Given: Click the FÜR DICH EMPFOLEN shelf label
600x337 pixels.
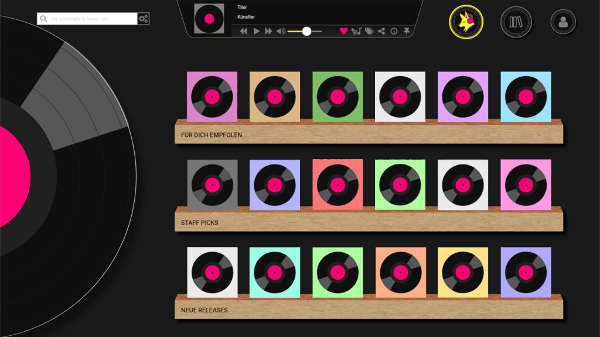Looking at the screenshot, I should coord(212,135).
